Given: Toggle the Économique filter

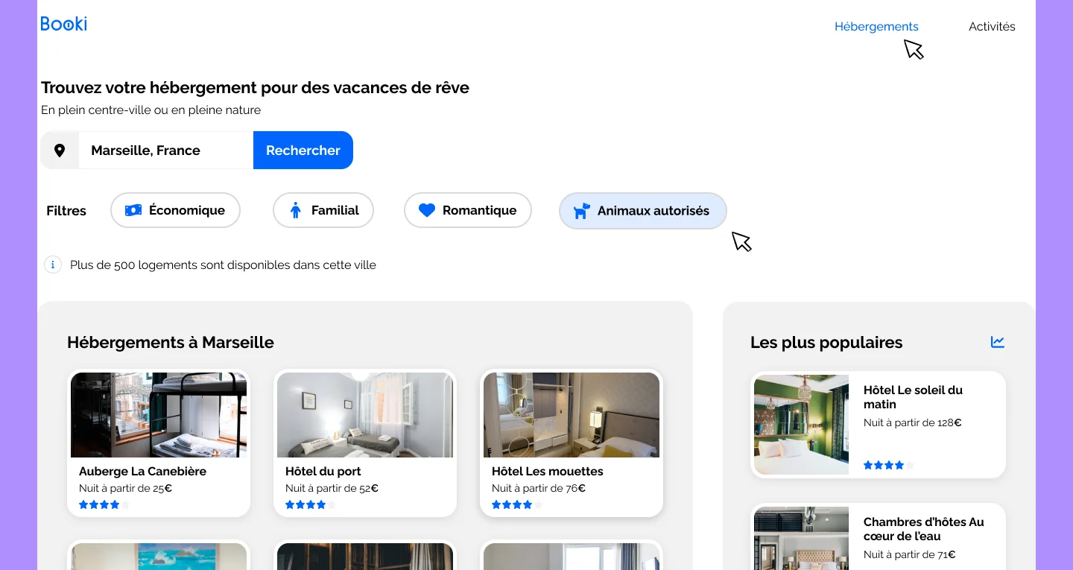Looking at the screenshot, I should click(x=175, y=210).
